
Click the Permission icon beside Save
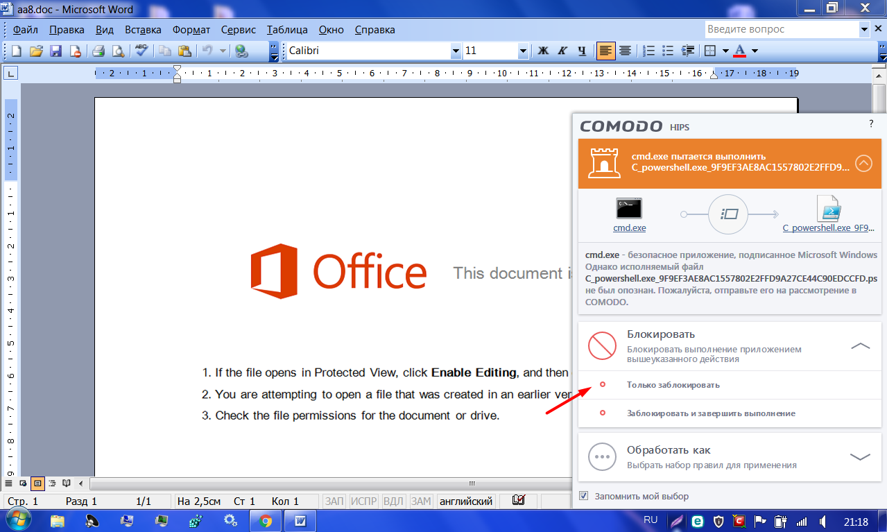75,51
